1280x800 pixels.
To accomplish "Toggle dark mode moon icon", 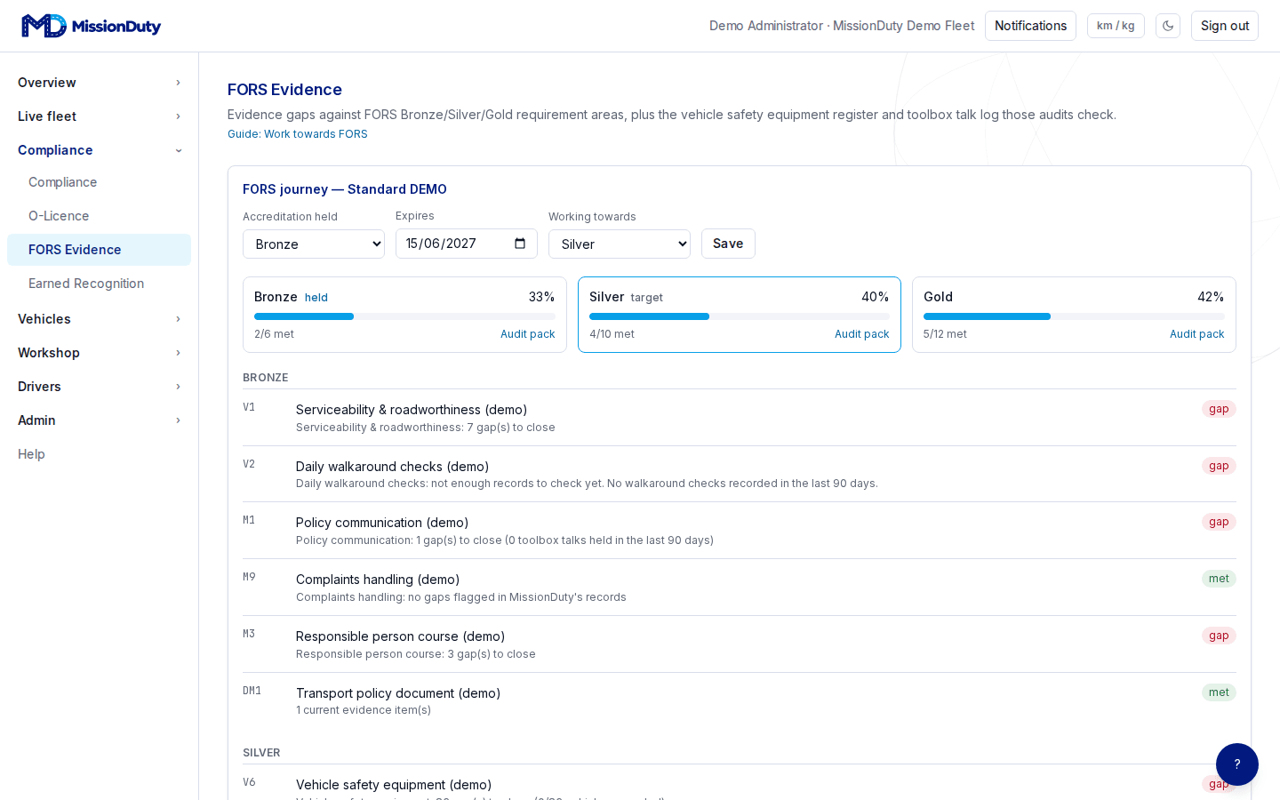I will [x=1168, y=26].
